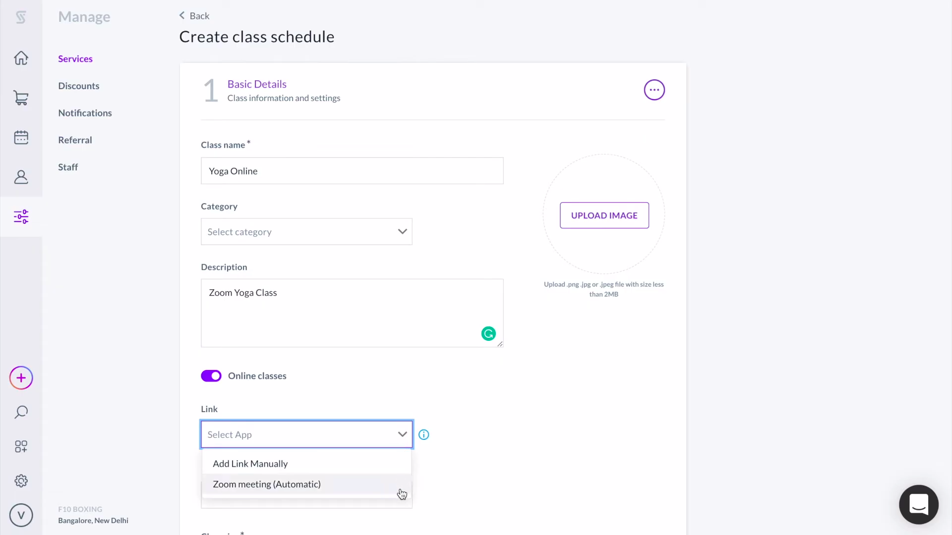Click the info icon beside Link
This screenshot has width=952, height=535.
[423, 434]
